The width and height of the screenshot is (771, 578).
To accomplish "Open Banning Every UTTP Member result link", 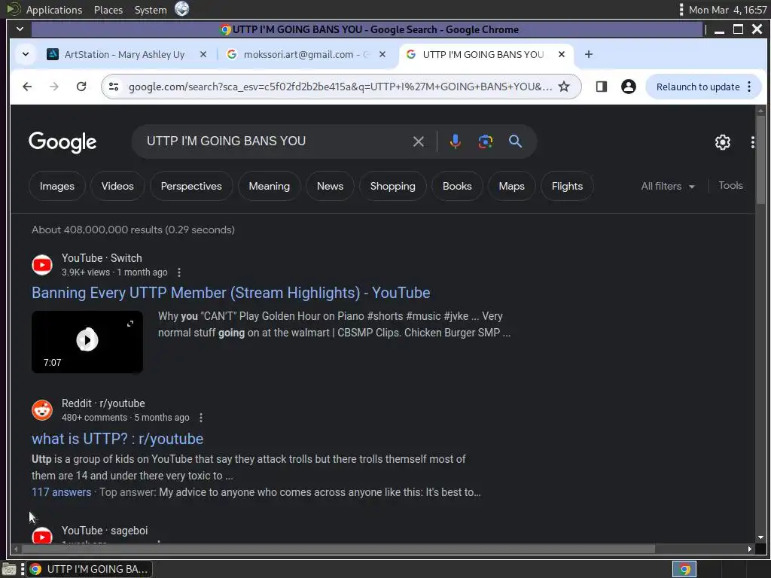I will click(230, 293).
